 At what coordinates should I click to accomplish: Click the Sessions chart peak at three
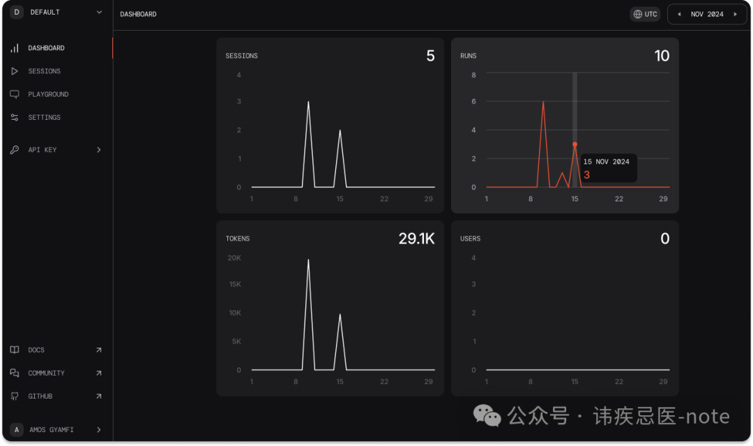(308, 102)
